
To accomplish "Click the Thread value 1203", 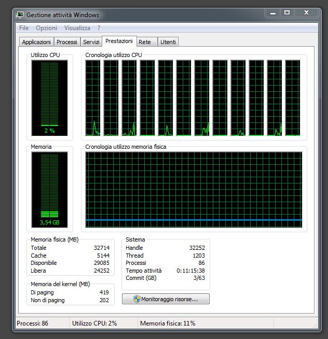I will point(199,256).
